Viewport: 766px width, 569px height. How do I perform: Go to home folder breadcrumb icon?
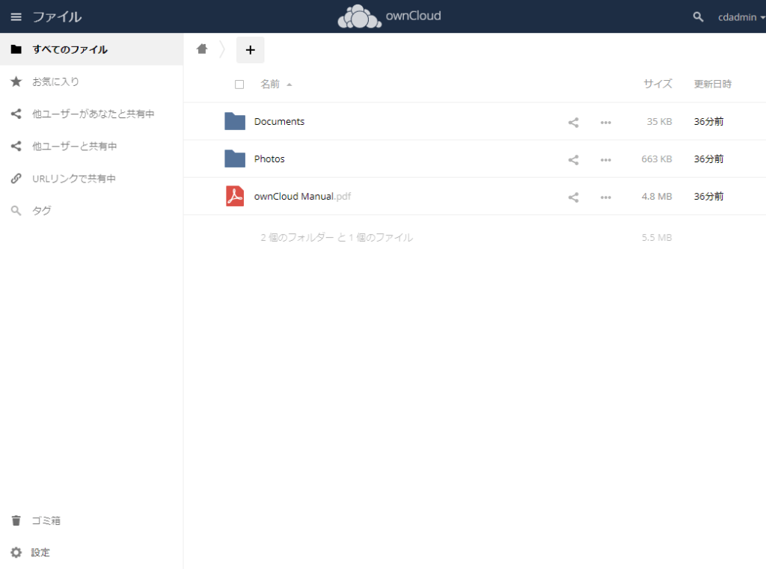pyautogui.click(x=202, y=49)
